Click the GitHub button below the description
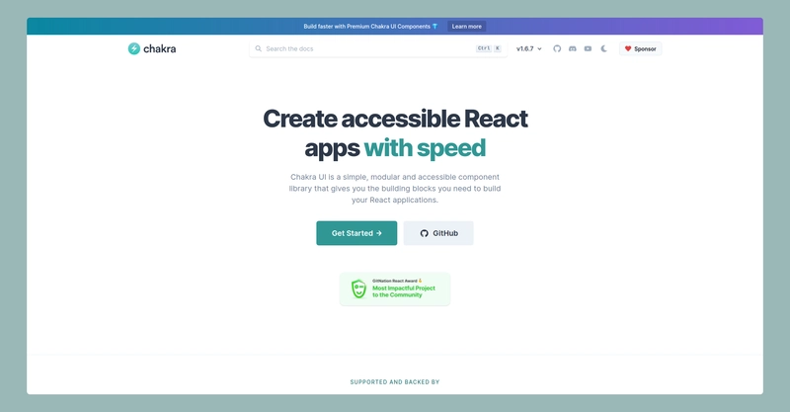Screen dimensions: 790x412 tap(438, 233)
